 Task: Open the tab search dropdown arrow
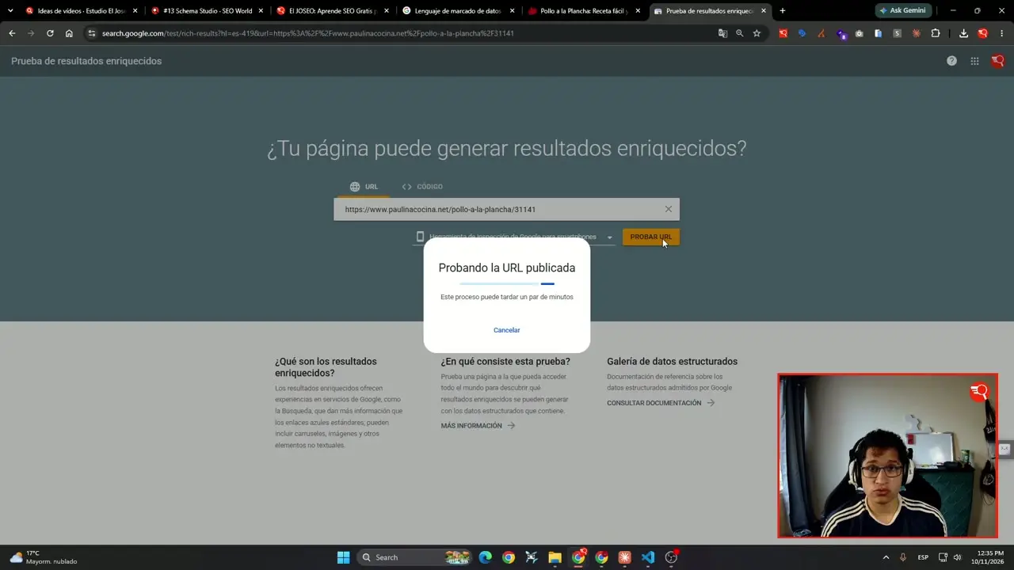(10, 11)
